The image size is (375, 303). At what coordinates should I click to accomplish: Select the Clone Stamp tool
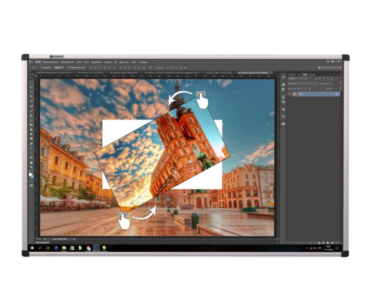tap(31, 115)
